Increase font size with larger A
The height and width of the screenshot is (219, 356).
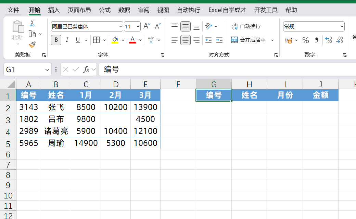147,26
